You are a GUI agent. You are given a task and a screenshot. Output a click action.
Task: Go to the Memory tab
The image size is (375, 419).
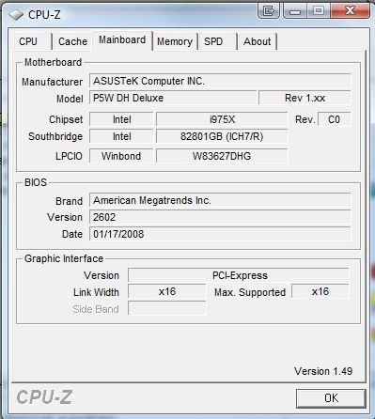pyautogui.click(x=175, y=41)
